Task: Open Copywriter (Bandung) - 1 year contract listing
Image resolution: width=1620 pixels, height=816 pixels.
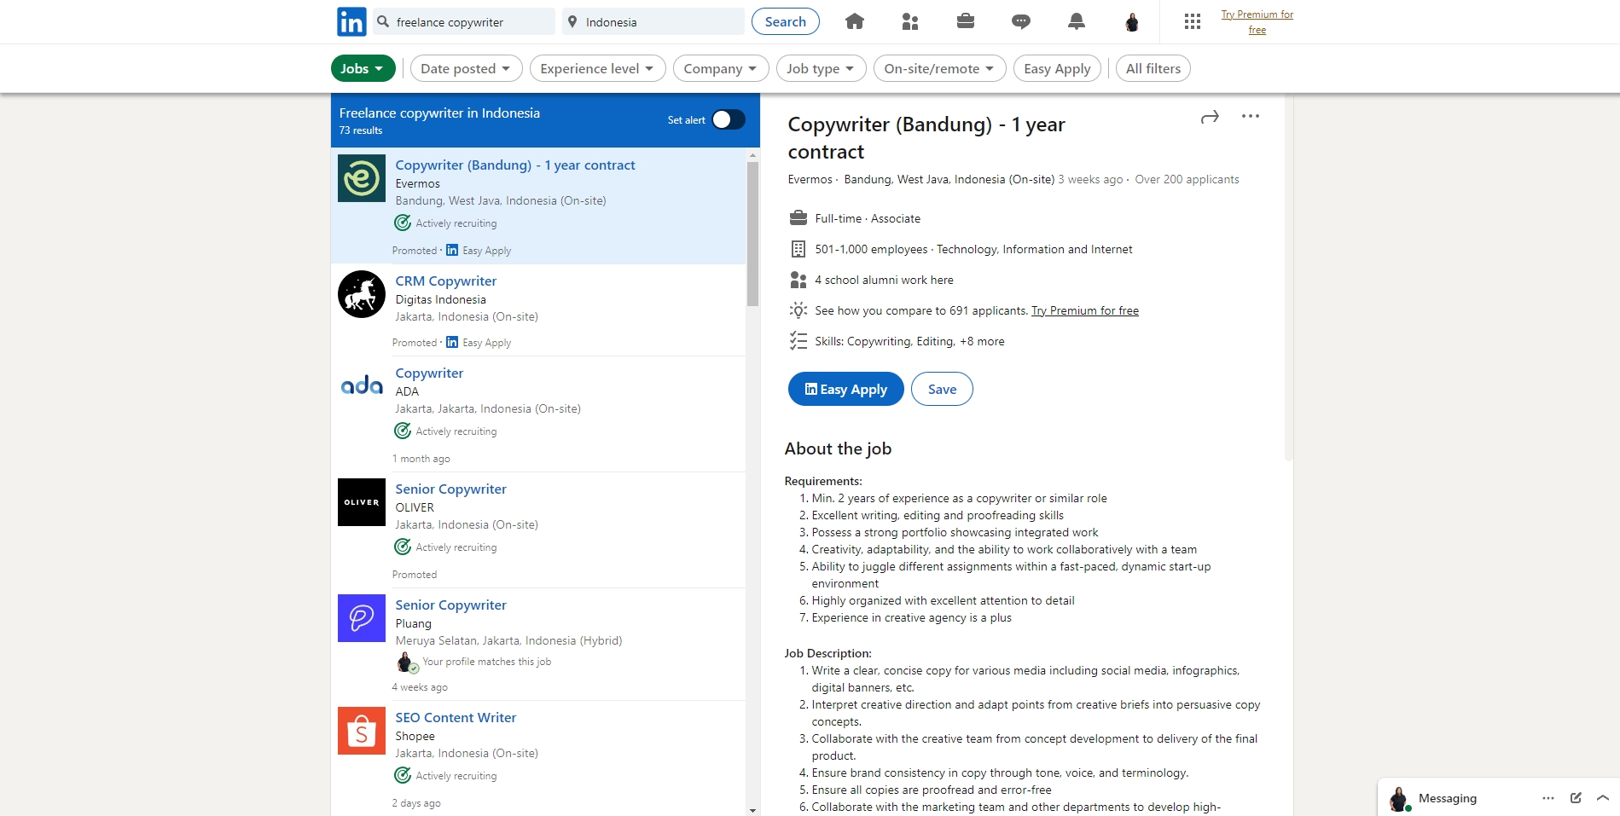Action: click(x=514, y=165)
